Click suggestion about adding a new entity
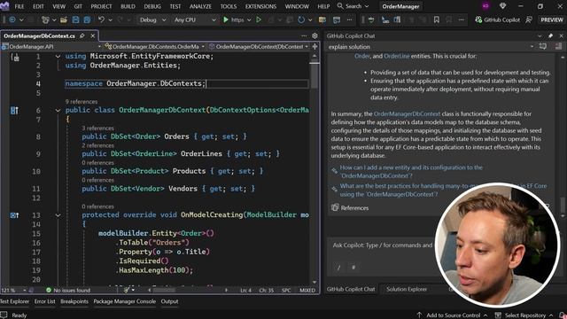This screenshot has width=567, height=319. [x=411, y=171]
